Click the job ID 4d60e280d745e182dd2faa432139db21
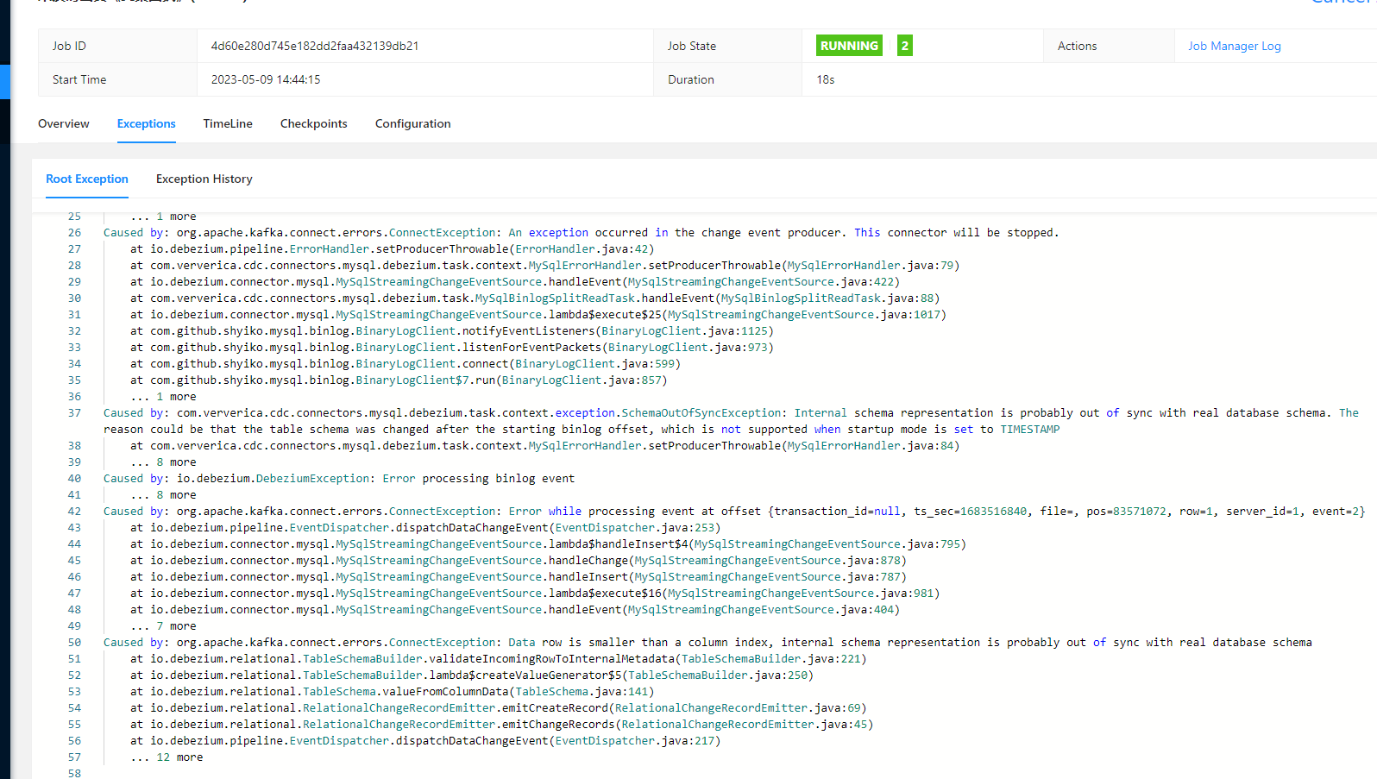This screenshot has height=779, width=1377. pos(315,46)
